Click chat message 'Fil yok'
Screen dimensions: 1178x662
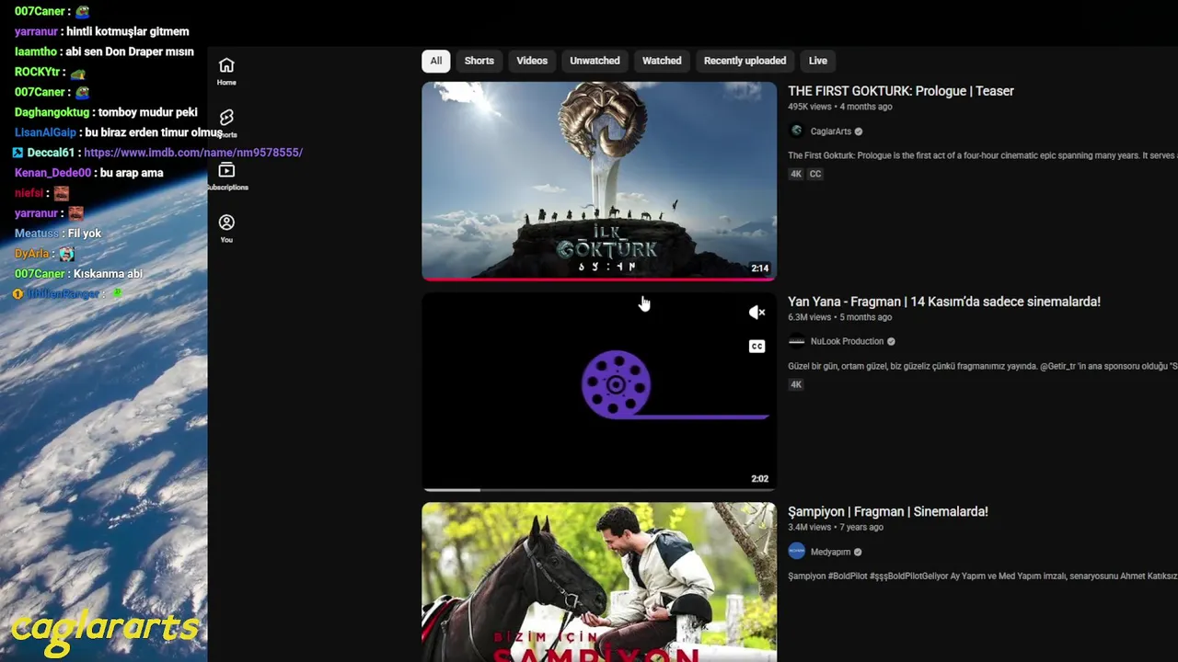pyautogui.click(x=85, y=234)
